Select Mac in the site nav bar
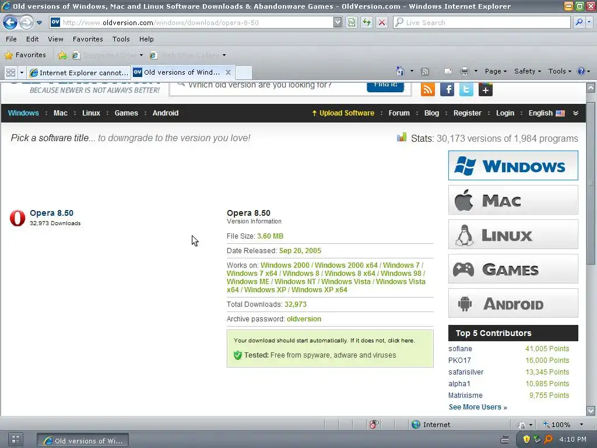This screenshot has height=448, width=597. pyautogui.click(x=61, y=113)
